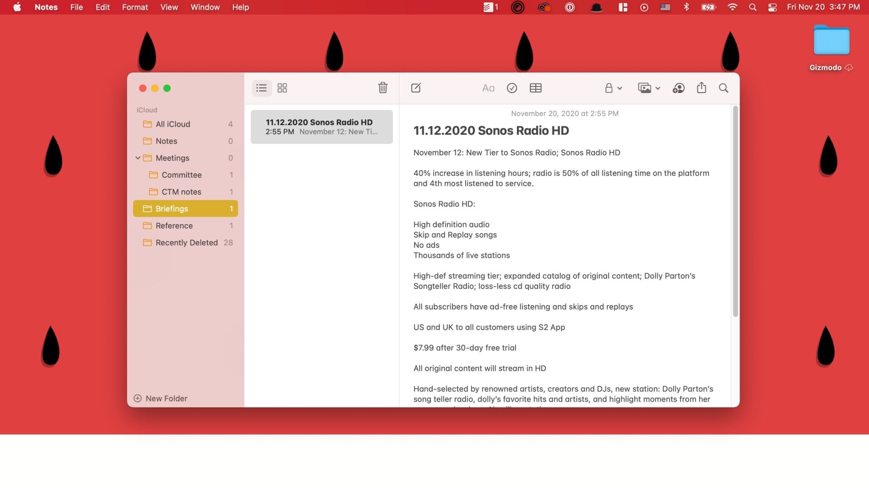Screen dimensions: 869x488
Task: Add people to collaborate on the note
Action: point(678,88)
